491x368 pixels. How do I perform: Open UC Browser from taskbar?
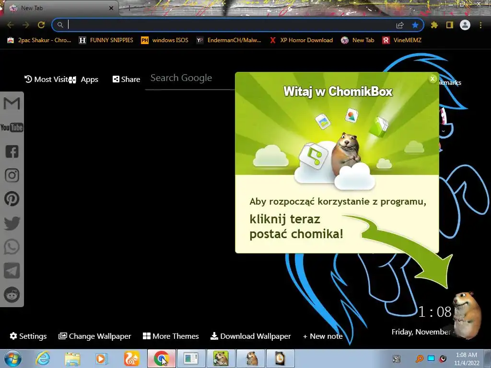click(x=131, y=358)
